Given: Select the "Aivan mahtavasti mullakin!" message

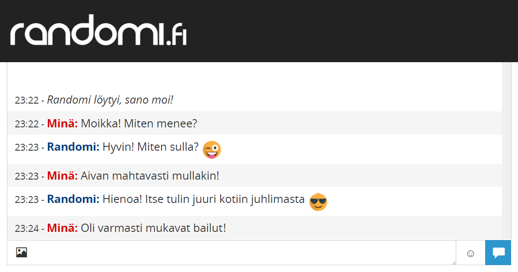Looking at the screenshot, I should [150, 176].
